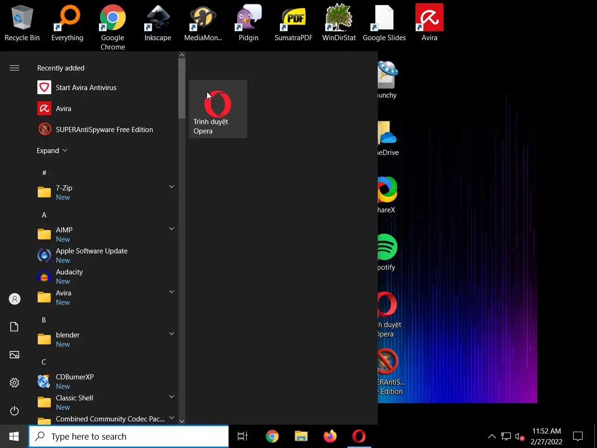Click the app list scrollbar thumb
This screenshot has height=448, width=597.
[182, 88]
